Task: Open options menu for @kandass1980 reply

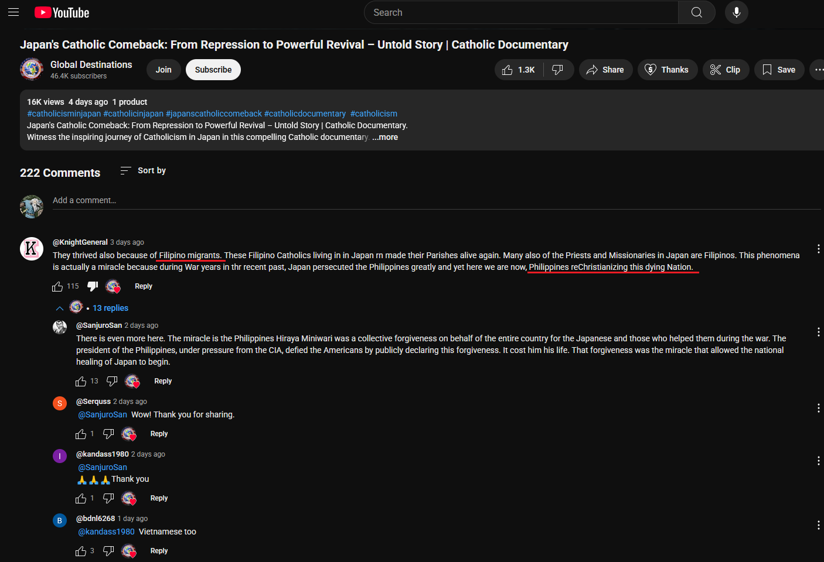Action: pyautogui.click(x=818, y=461)
